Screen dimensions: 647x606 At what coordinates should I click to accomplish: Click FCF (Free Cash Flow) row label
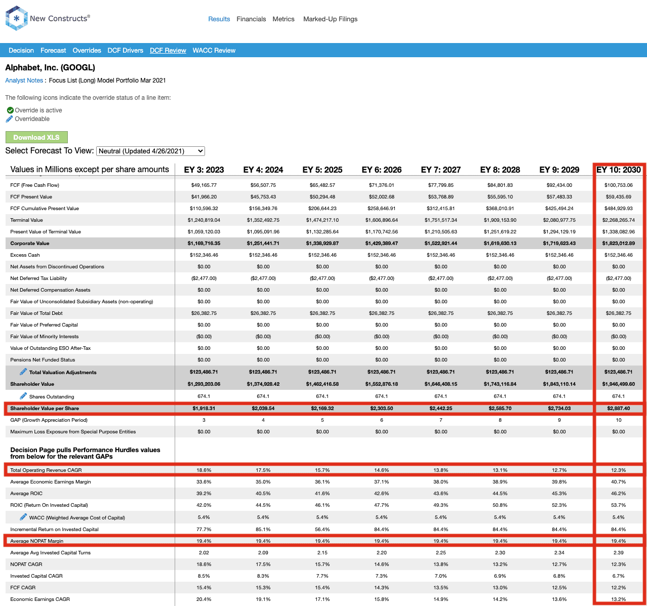click(x=35, y=185)
